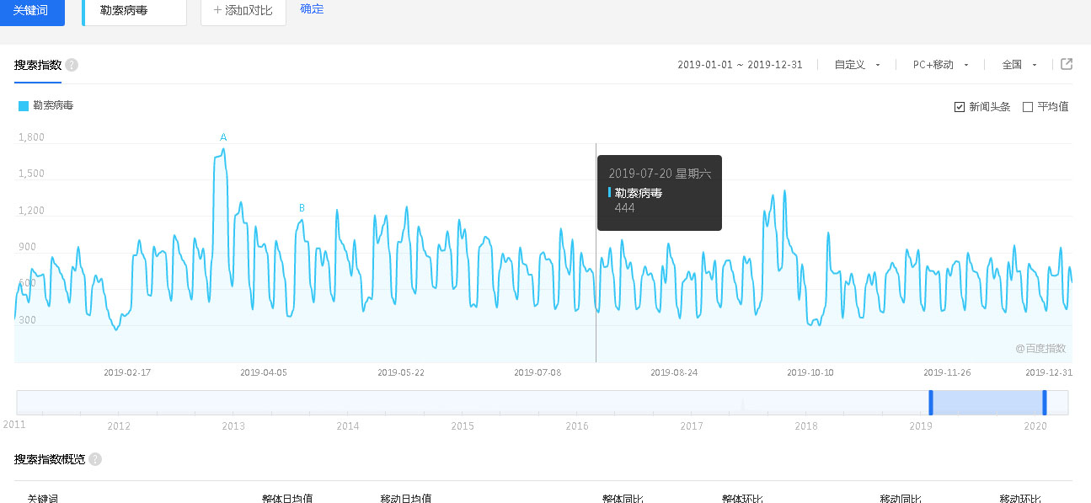Click the help icon next to 搜索指数
The width and height of the screenshot is (1091, 503).
point(72,64)
